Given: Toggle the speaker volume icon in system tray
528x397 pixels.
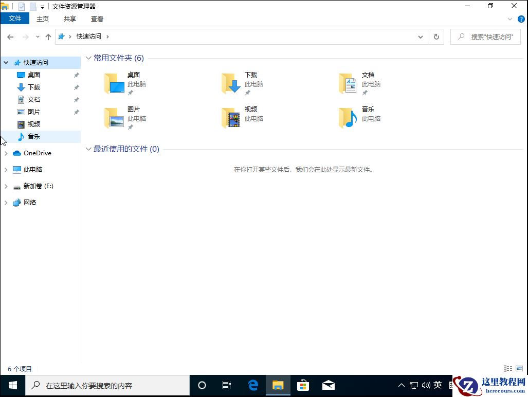Looking at the screenshot, I should (426, 385).
